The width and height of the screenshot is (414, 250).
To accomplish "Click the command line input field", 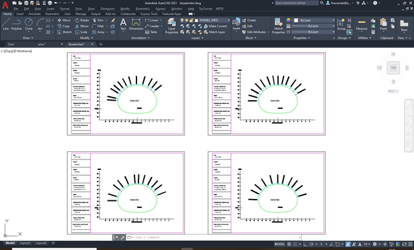I will tap(214, 237).
